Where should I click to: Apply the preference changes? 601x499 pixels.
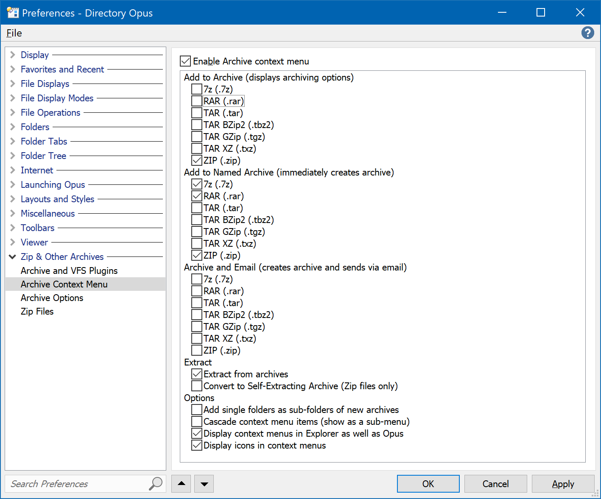(563, 484)
